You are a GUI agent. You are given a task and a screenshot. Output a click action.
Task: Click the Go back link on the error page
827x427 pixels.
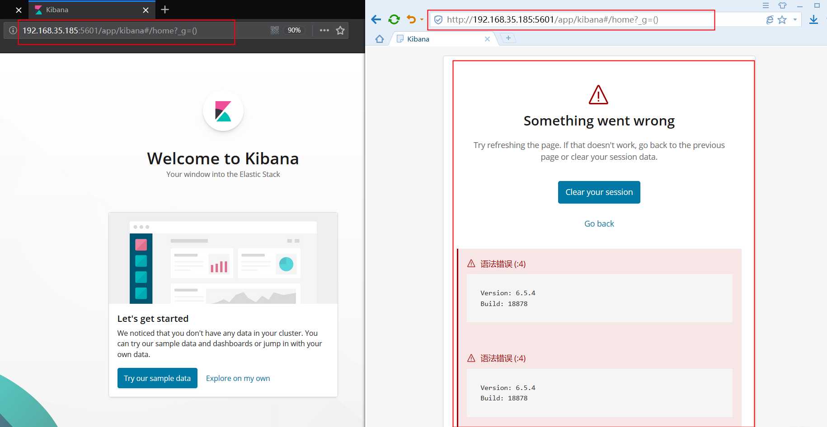pyautogui.click(x=599, y=223)
